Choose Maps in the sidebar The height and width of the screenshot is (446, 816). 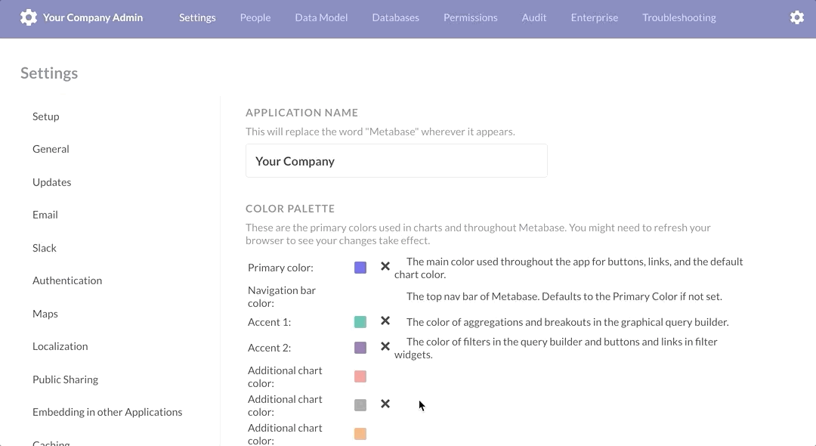point(45,314)
